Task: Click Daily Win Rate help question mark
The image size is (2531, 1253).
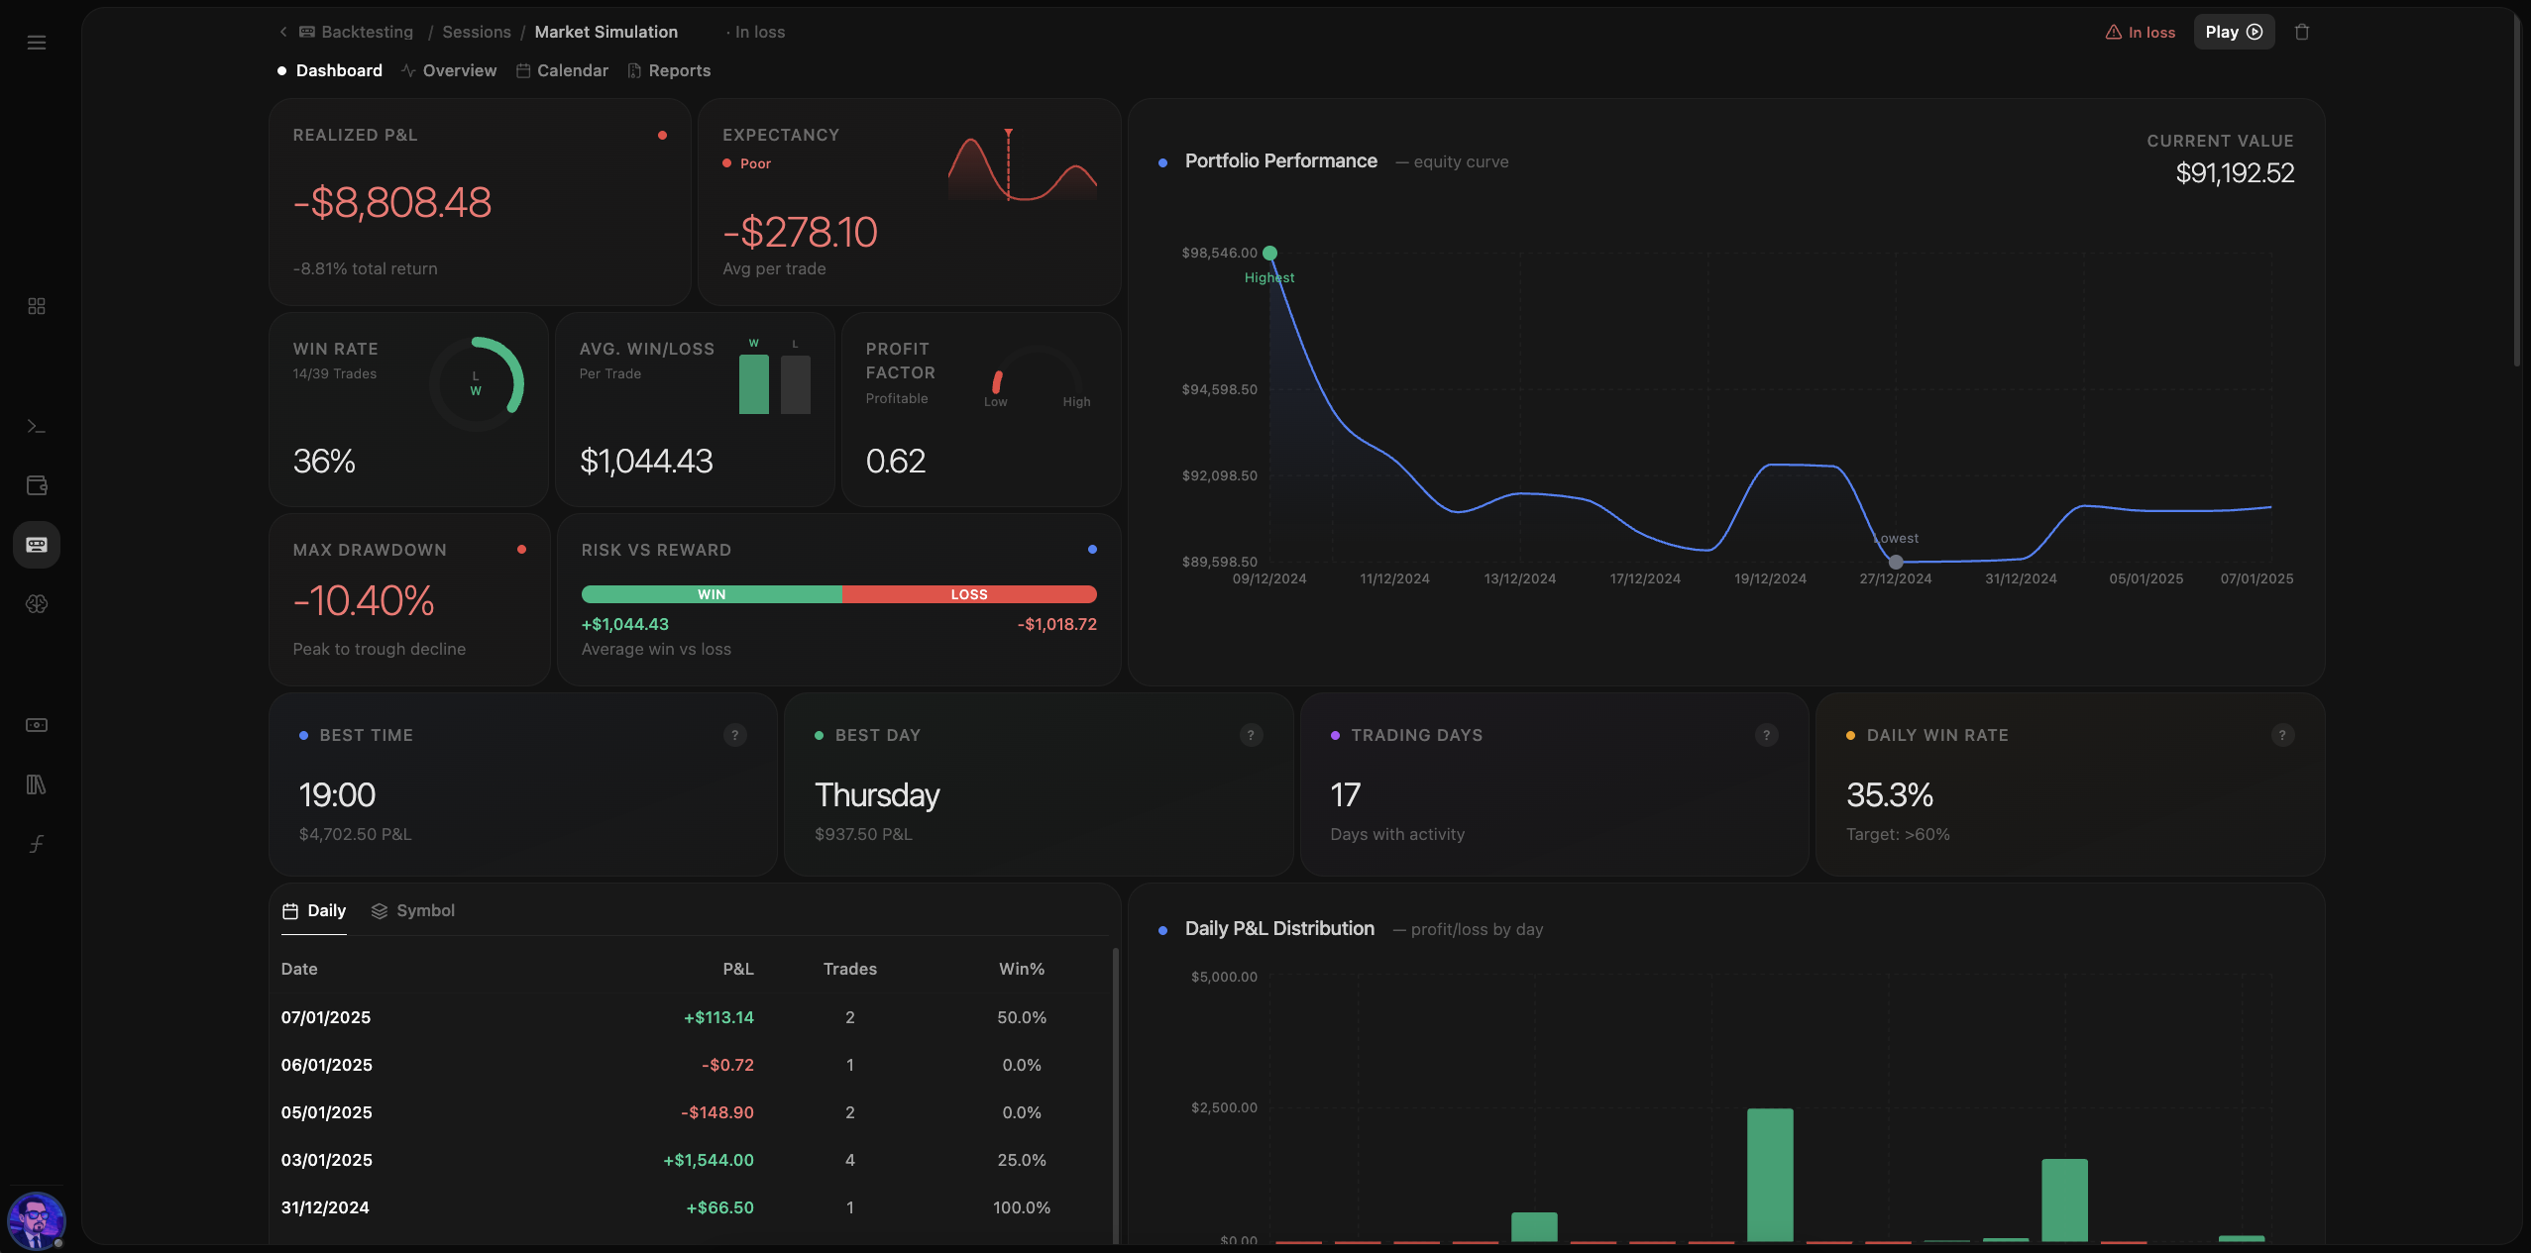Action: point(2282,735)
